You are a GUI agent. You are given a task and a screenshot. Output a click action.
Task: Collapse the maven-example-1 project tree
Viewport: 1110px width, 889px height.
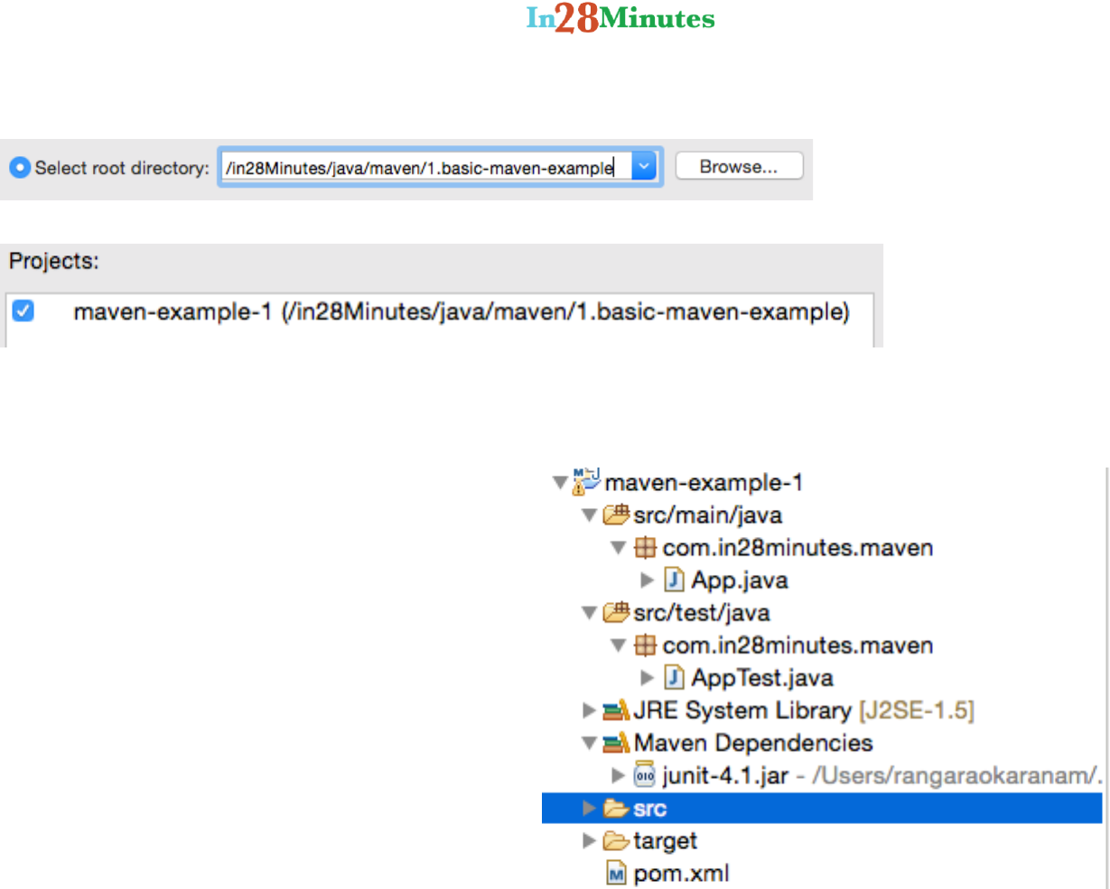click(x=560, y=483)
